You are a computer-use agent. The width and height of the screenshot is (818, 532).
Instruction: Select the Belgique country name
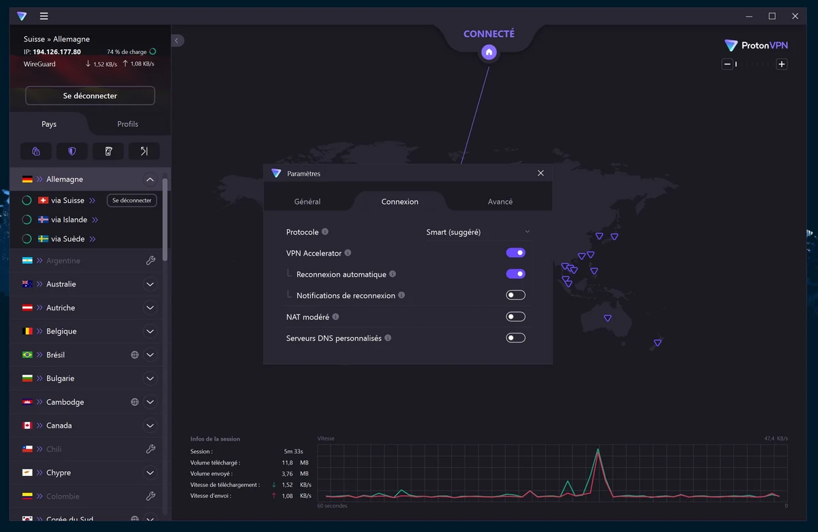61,331
